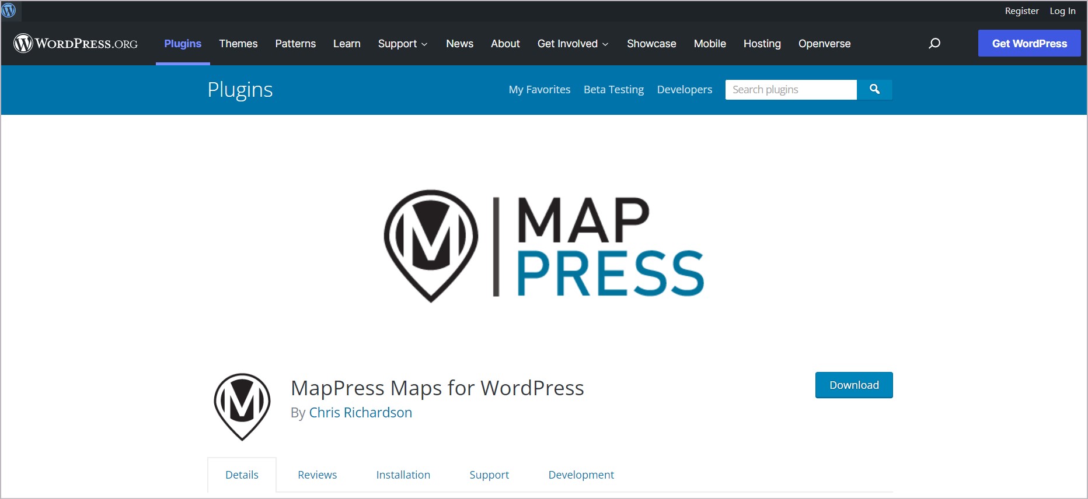1088x499 pixels.
Task: Click the blue plugin search submit button
Action: point(874,89)
